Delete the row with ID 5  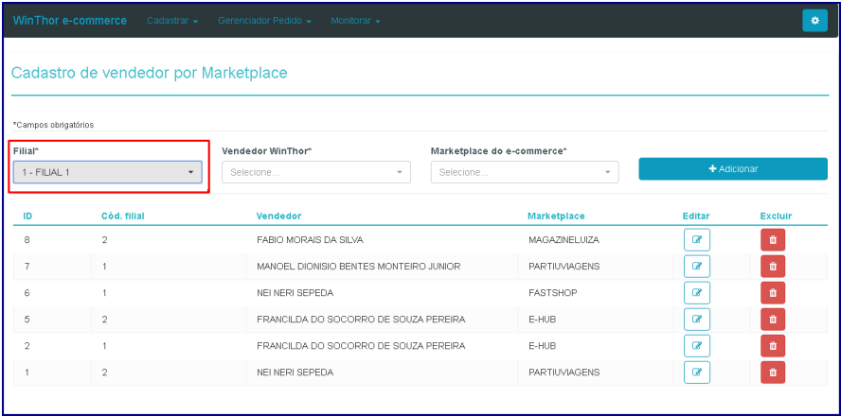pos(773,320)
